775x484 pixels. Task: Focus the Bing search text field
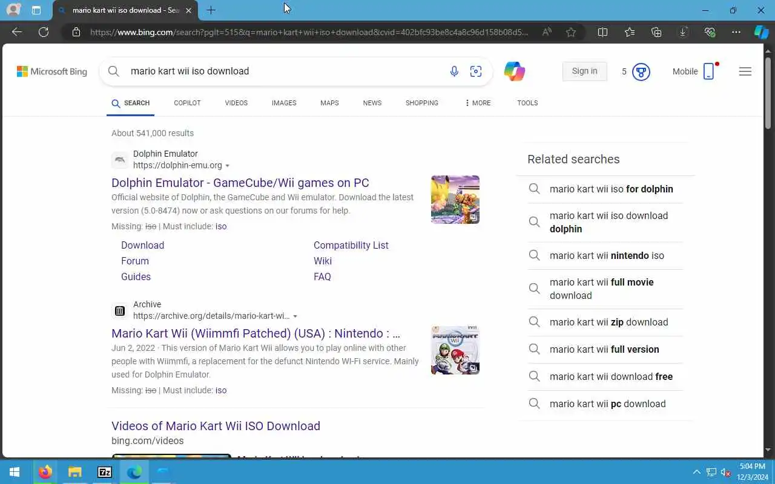285,71
